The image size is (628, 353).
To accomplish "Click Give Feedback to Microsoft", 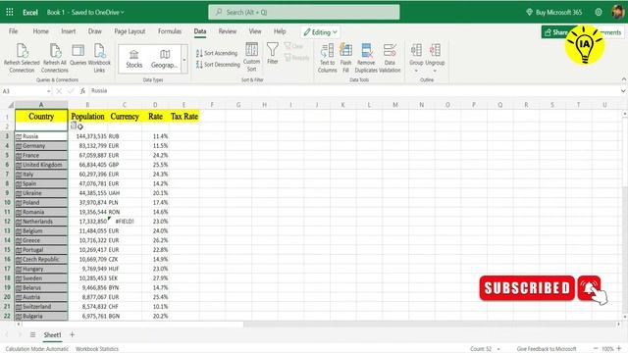I will click(547, 349).
